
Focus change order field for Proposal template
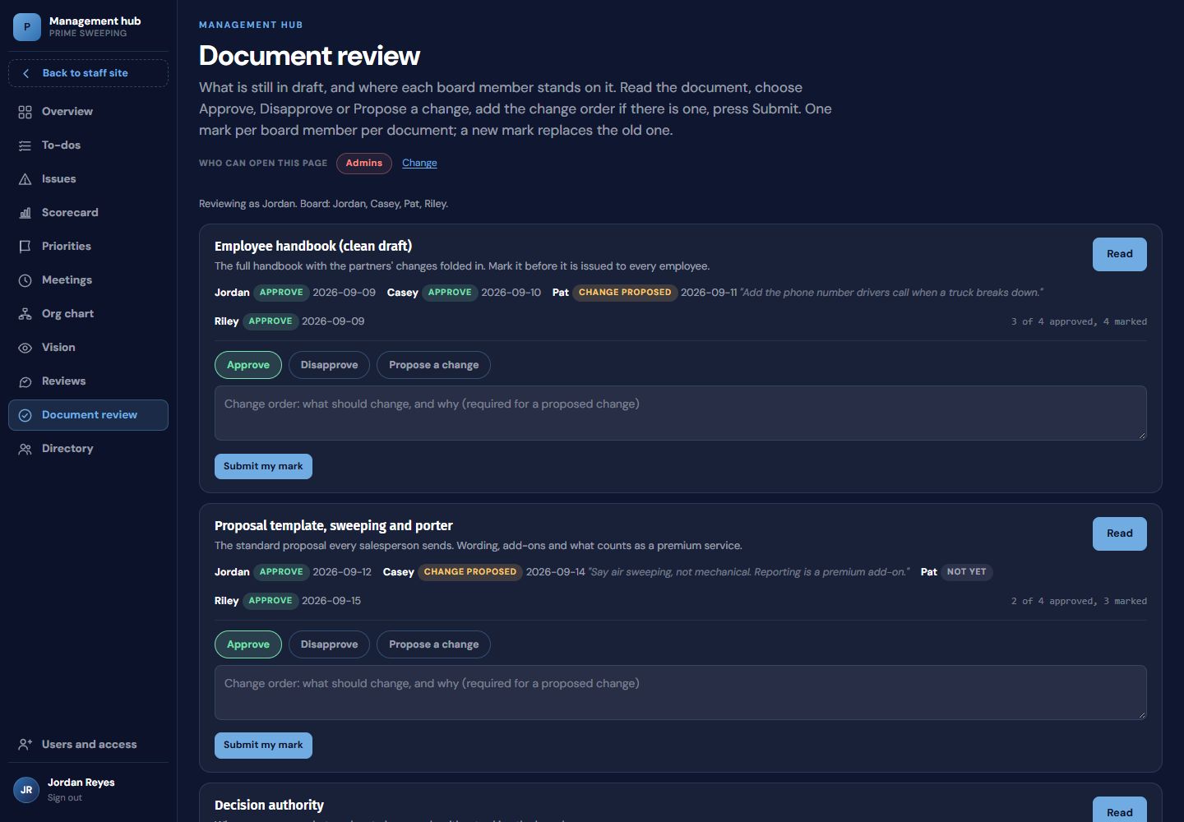(681, 692)
